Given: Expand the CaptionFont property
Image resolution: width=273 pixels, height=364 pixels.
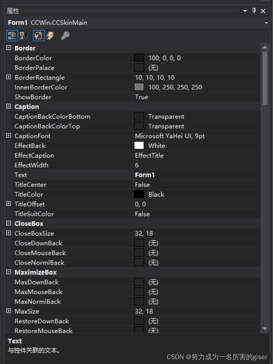Looking at the screenshot, I should tap(9, 136).
